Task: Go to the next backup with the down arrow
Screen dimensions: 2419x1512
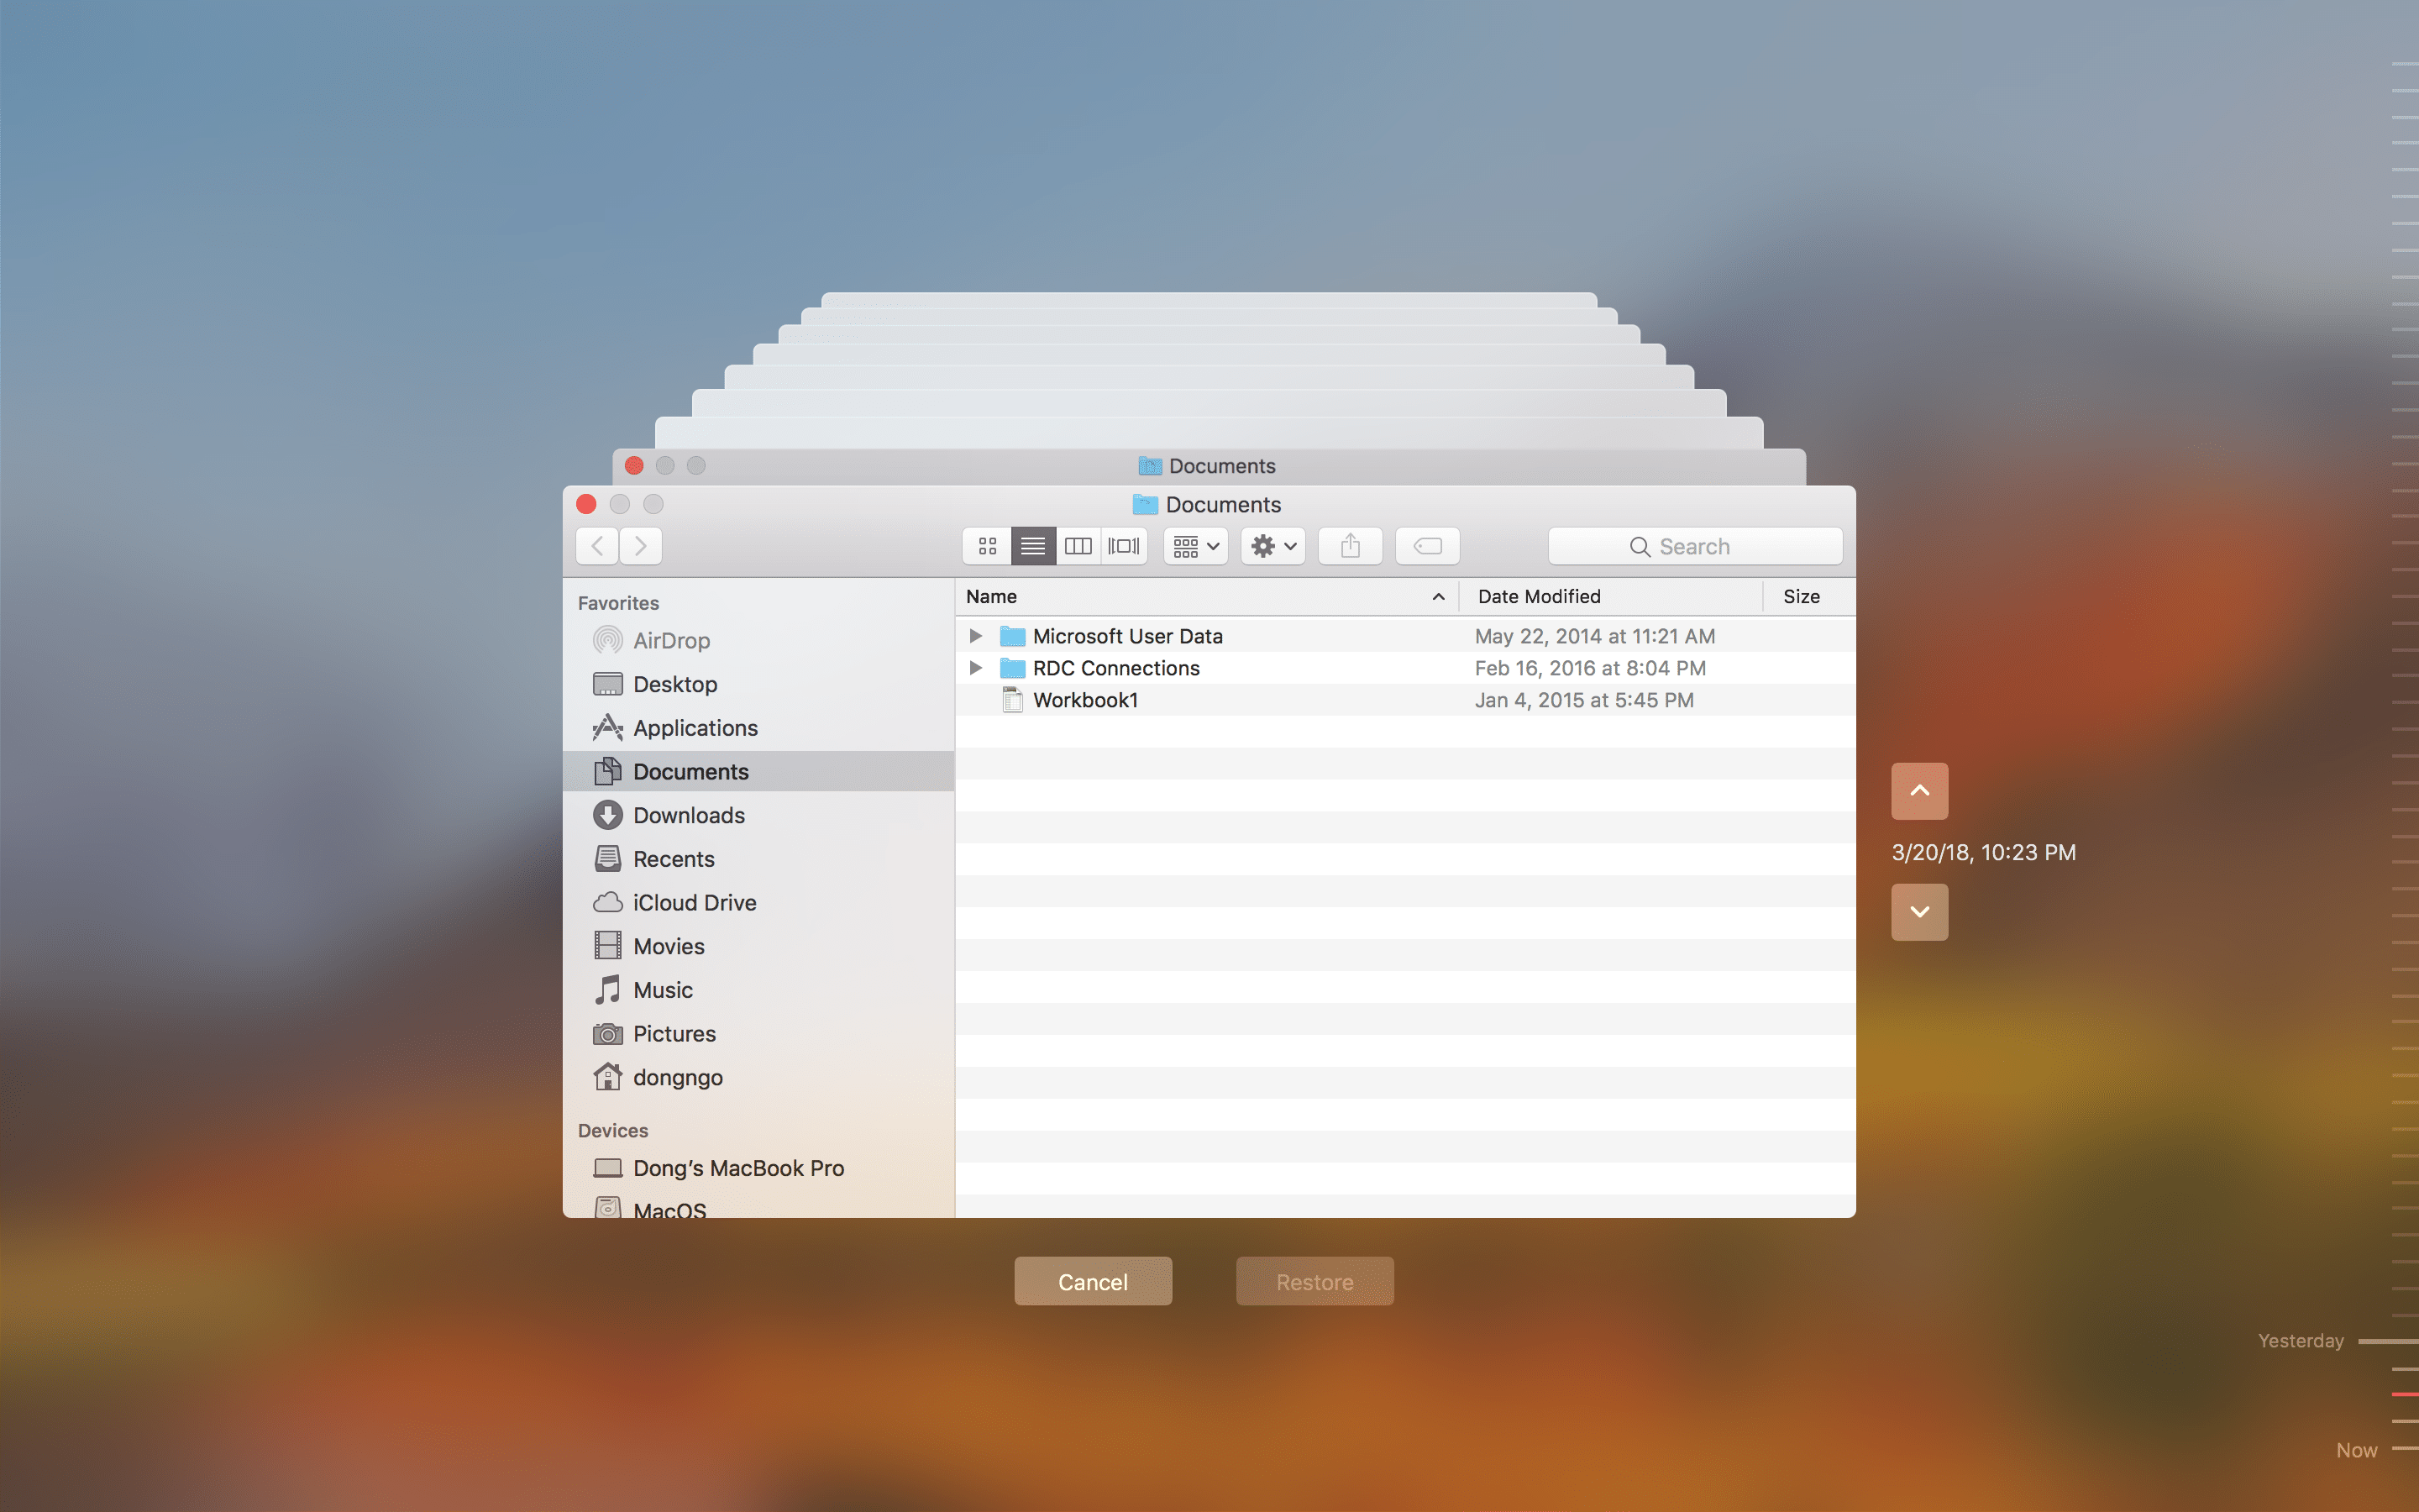Action: [x=1918, y=911]
